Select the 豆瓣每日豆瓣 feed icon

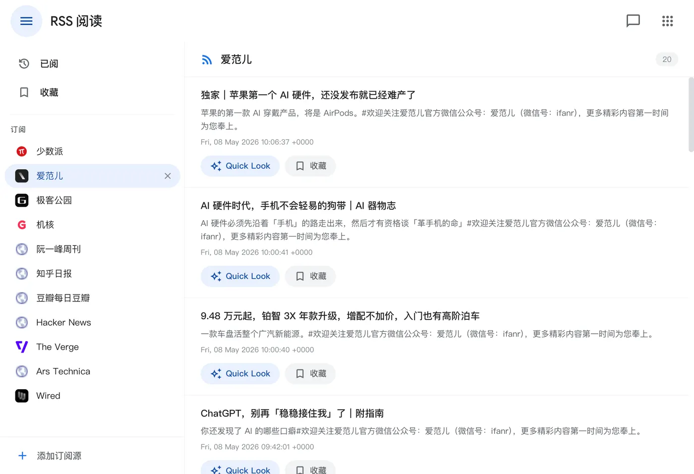click(22, 298)
